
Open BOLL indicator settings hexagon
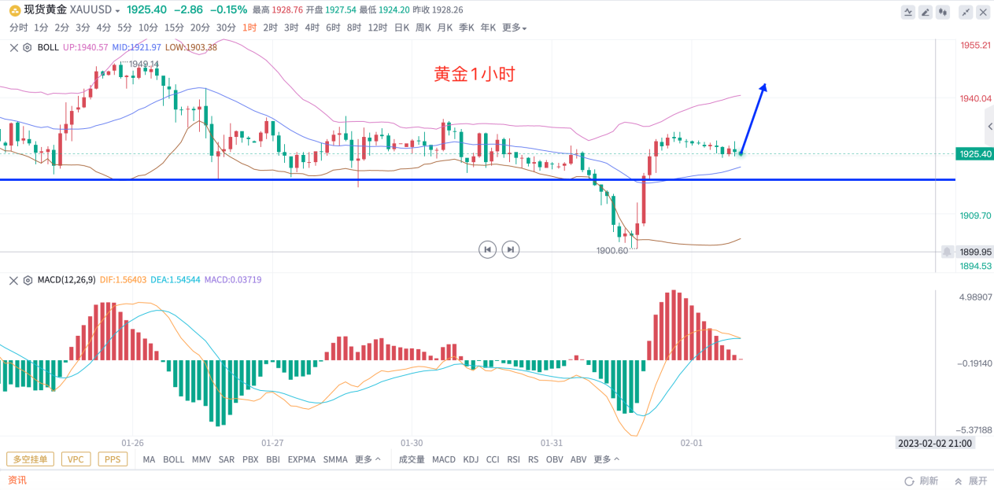click(x=27, y=47)
